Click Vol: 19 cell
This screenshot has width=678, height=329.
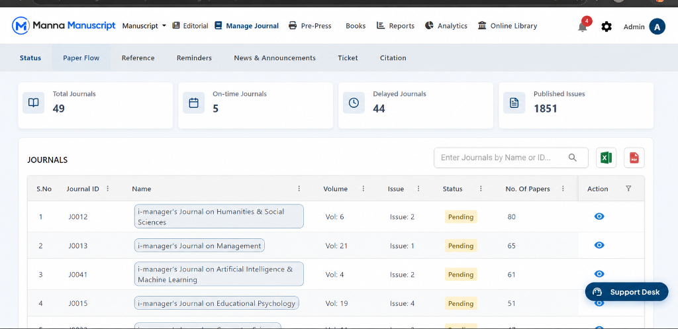(336, 303)
